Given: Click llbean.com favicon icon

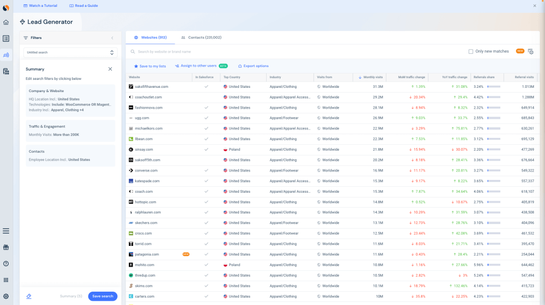Looking at the screenshot, I should 131,139.
